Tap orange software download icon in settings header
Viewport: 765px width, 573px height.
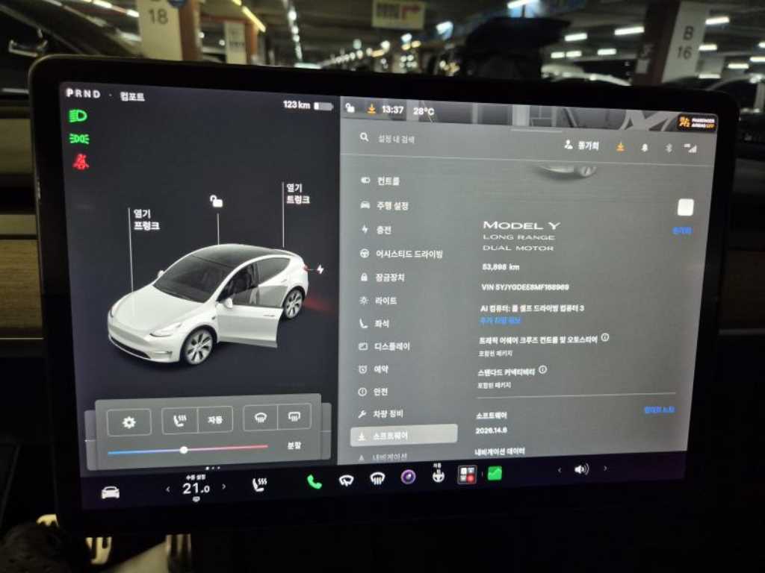tap(620, 146)
